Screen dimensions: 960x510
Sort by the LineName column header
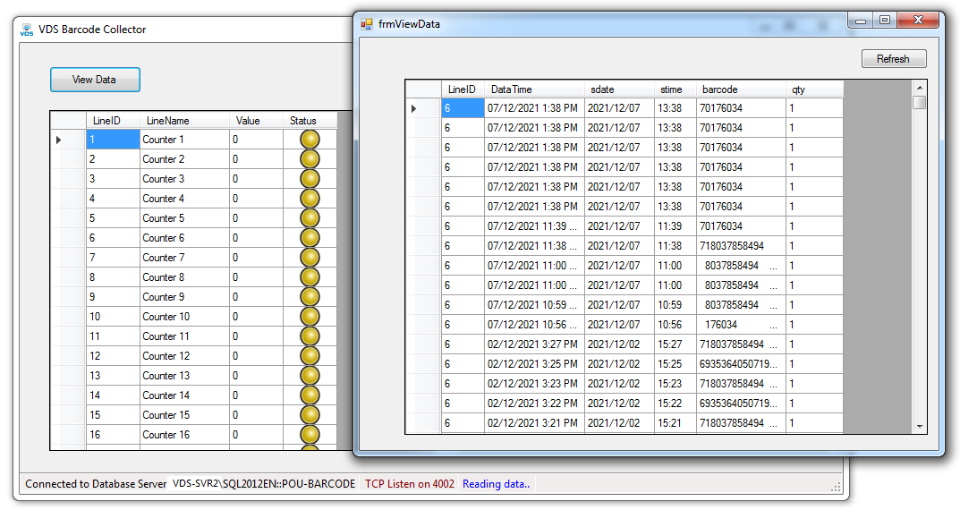coord(185,121)
